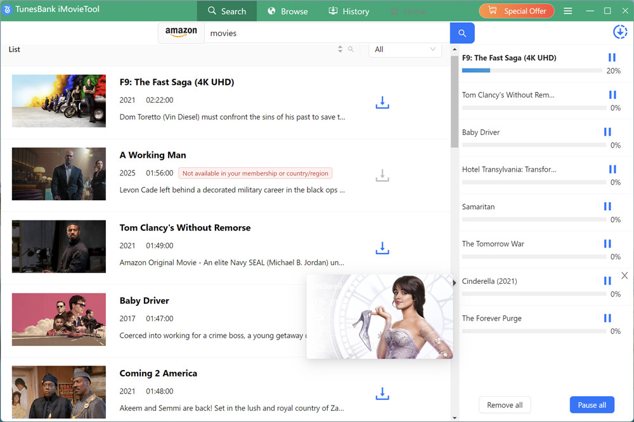Click "The Forever Purge" in download queue
Image resolution: width=634 pixels, height=422 pixels.
coord(492,318)
